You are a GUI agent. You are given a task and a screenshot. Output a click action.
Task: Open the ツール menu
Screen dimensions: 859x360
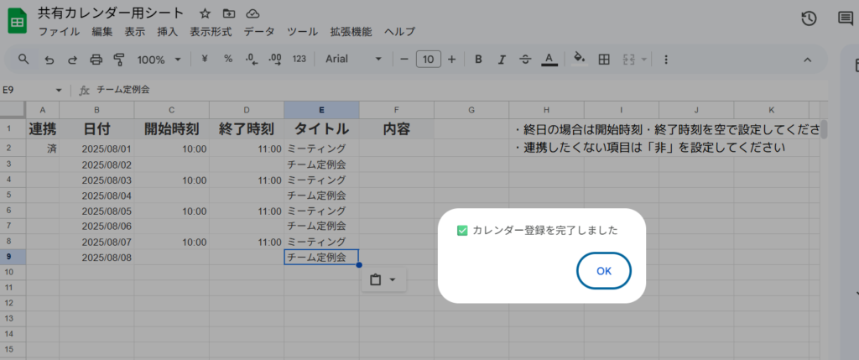coord(303,31)
